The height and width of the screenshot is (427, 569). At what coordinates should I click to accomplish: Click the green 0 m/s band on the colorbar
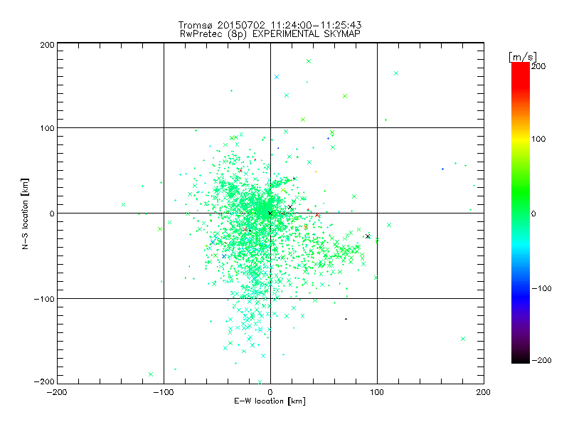tap(521, 213)
